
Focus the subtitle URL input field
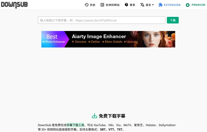pyautogui.click(x=101, y=20)
